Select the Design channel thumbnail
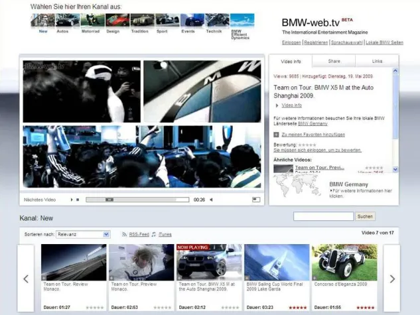This screenshot has height=315, width=420. click(117, 21)
